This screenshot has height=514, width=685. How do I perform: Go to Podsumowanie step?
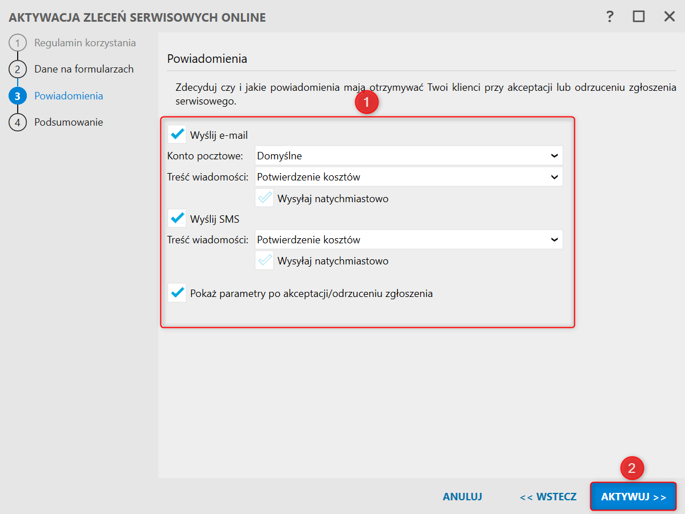click(x=68, y=122)
